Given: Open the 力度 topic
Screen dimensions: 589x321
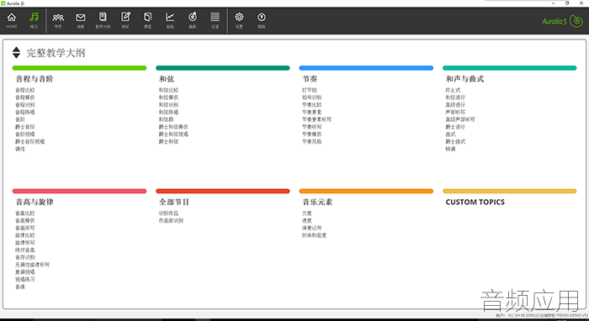Looking at the screenshot, I should [x=307, y=213].
